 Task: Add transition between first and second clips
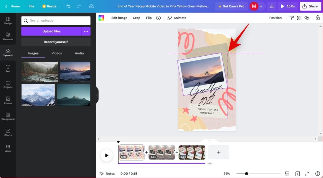146,152
